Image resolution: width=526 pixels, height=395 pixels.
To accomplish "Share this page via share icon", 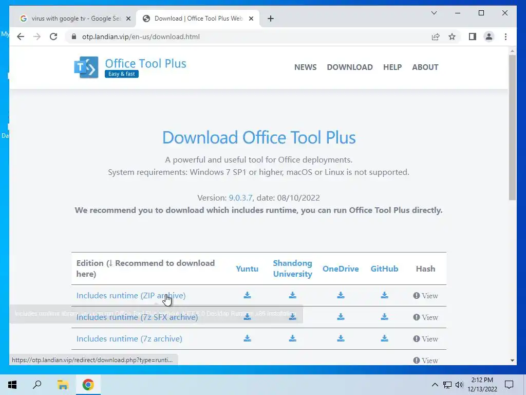I will pyautogui.click(x=436, y=37).
